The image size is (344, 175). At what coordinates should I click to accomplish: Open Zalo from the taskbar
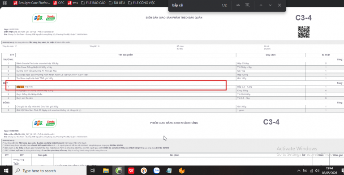[157, 171]
